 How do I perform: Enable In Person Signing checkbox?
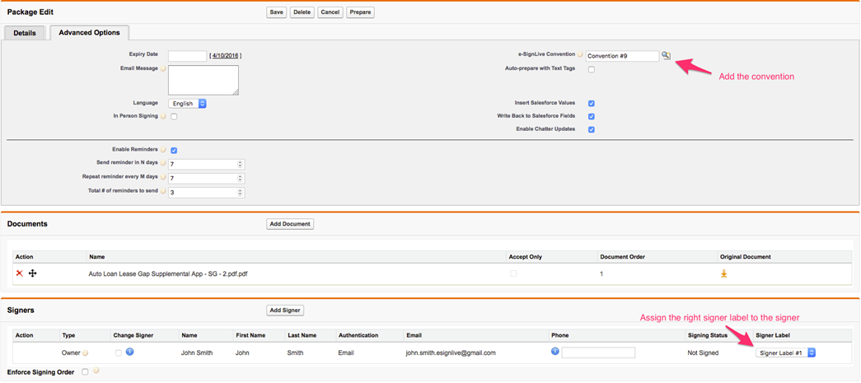174,117
